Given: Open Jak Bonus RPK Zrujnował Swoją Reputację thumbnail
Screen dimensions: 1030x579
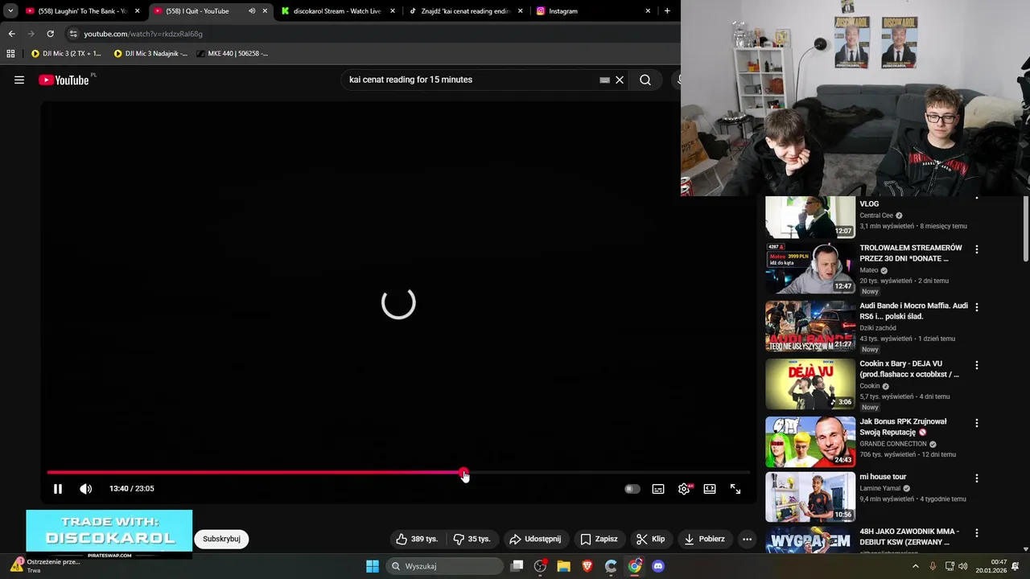Looking at the screenshot, I should coord(810,441).
